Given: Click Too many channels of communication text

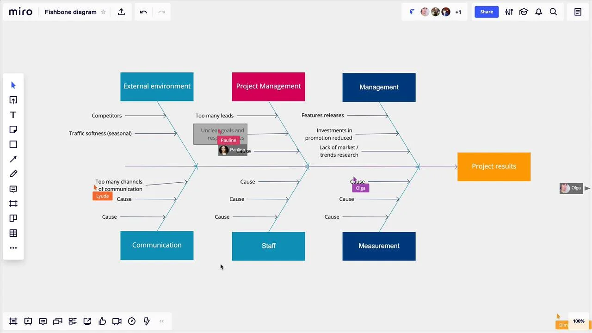Looking at the screenshot, I should point(119,185).
